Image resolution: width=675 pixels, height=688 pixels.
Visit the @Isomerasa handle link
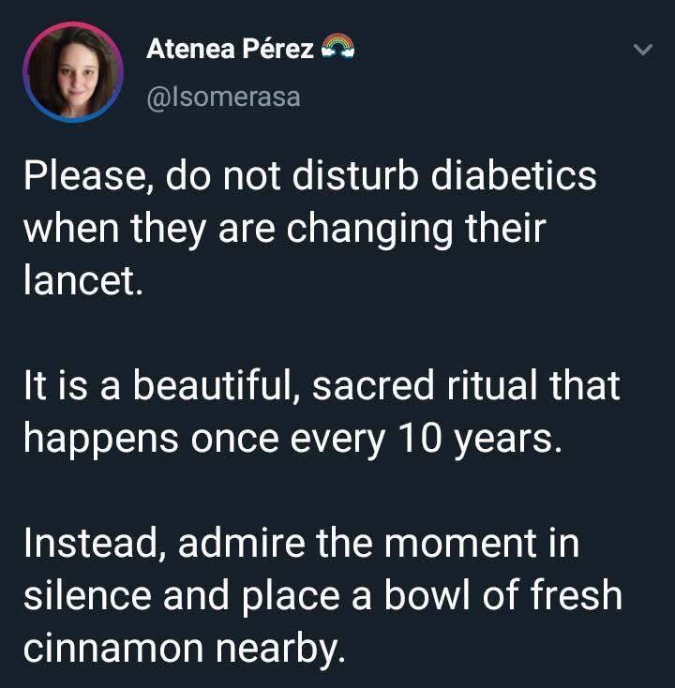coord(223,97)
